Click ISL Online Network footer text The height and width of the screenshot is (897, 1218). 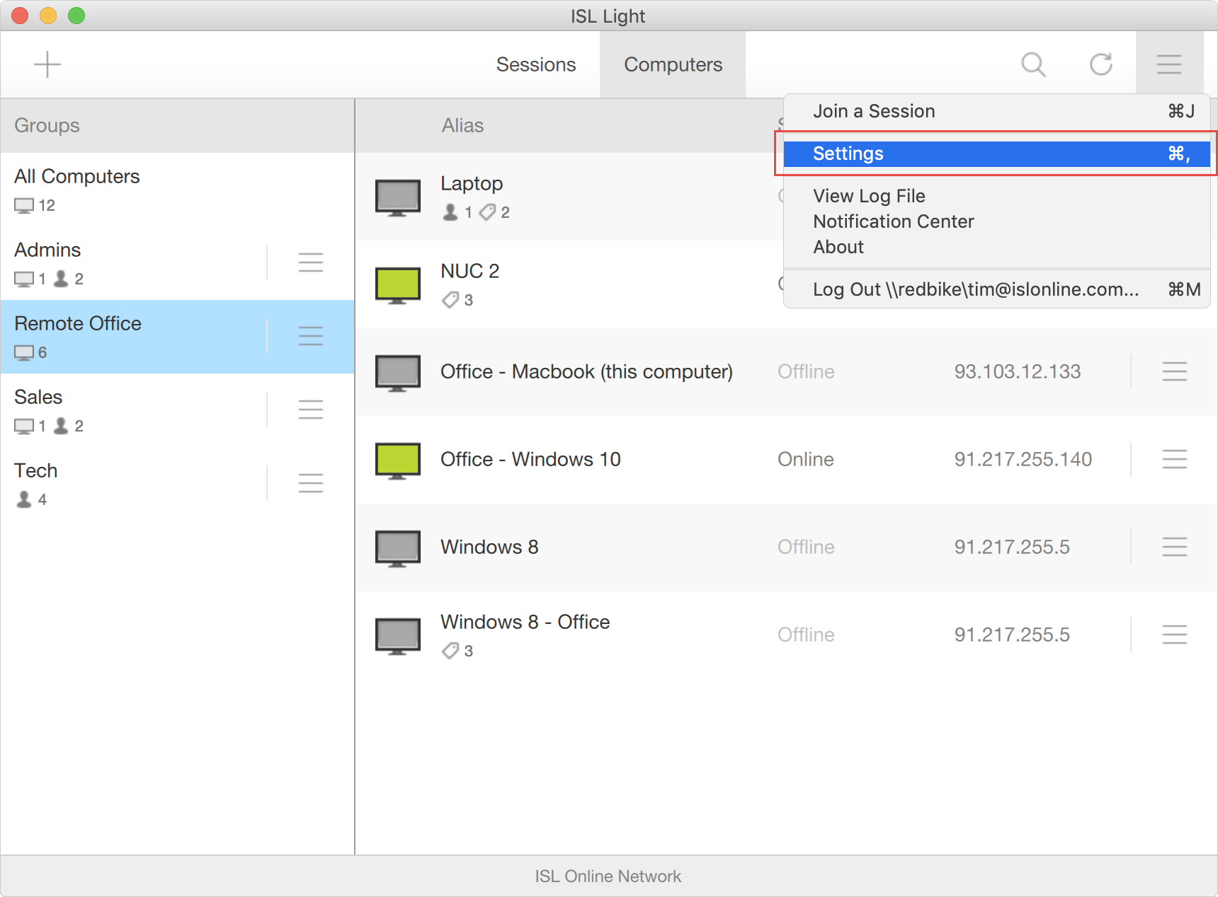click(608, 876)
